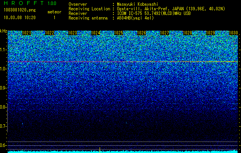
Task: Click the observer name Masayuki Kobayashi
Action: point(138,4)
